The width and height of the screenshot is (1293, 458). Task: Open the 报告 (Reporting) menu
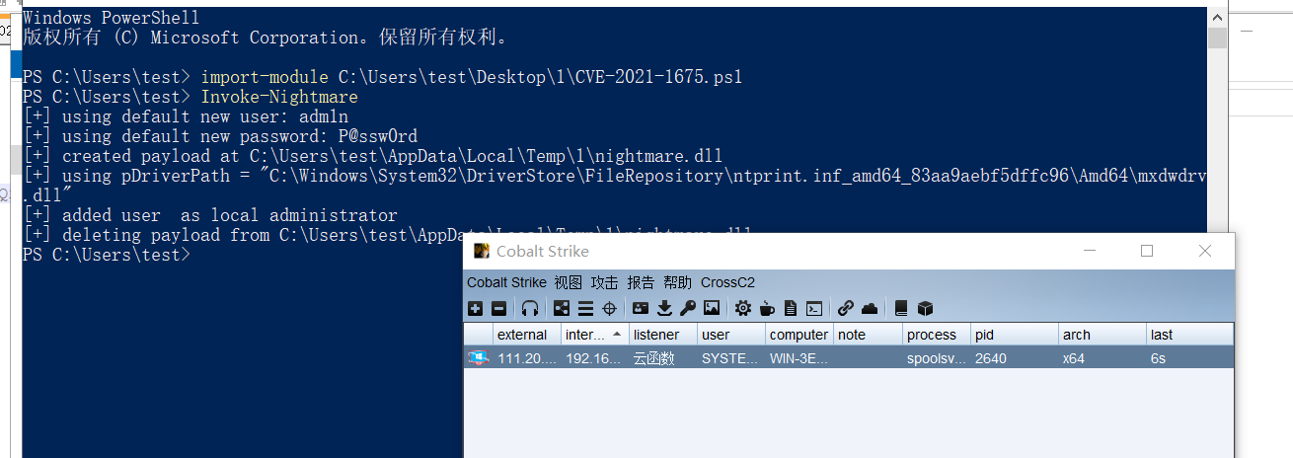click(642, 282)
